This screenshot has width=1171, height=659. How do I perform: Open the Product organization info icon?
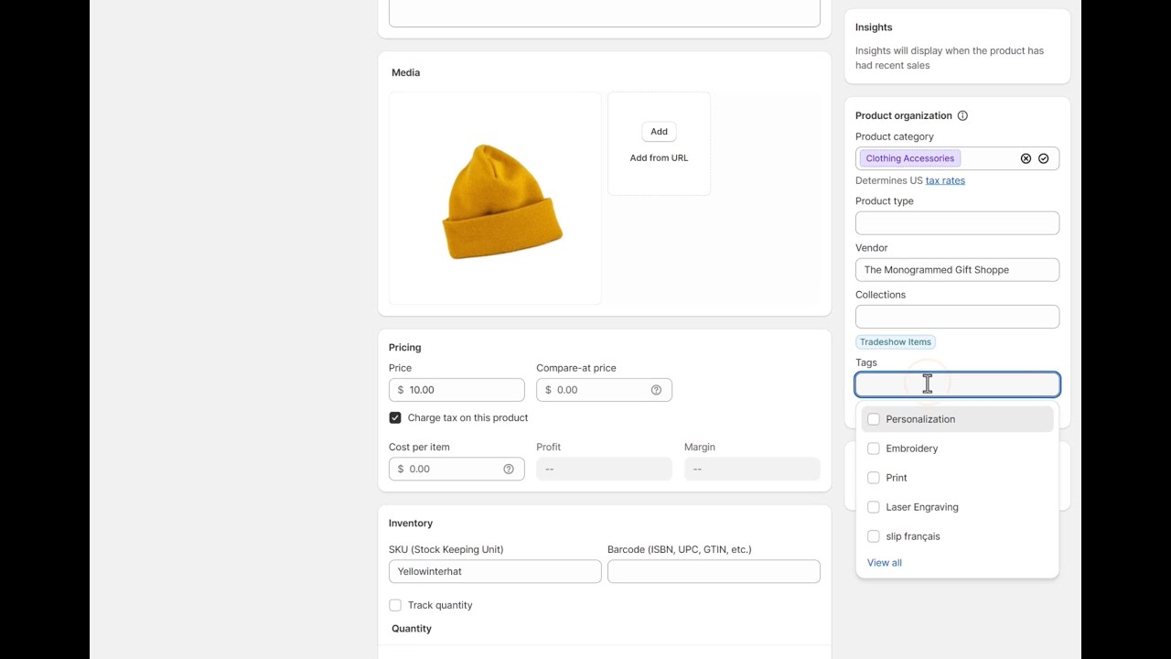click(962, 115)
